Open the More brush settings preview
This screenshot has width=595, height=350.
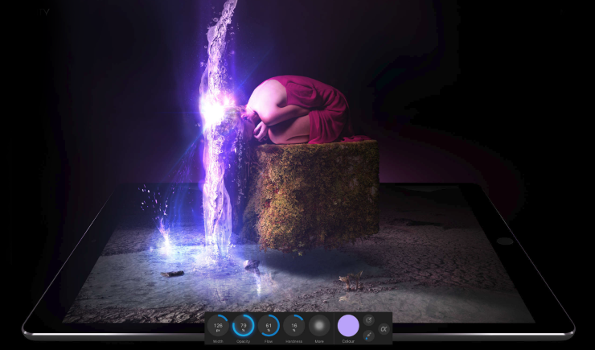click(319, 326)
